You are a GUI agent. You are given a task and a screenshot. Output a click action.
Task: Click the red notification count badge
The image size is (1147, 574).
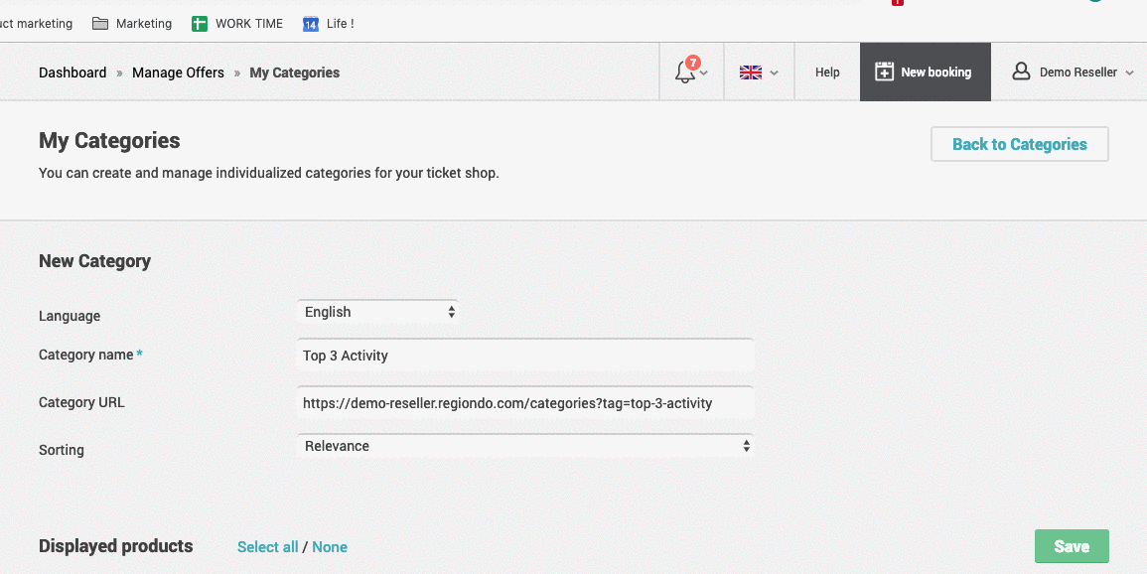point(693,63)
